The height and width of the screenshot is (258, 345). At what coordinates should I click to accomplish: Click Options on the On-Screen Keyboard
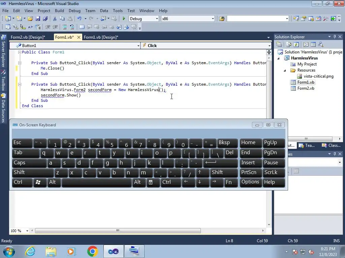(x=251, y=182)
